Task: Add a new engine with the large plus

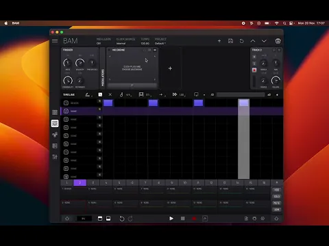Action: [170, 68]
